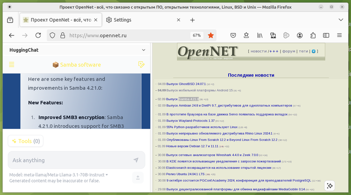
Task: Open the Tools (0) button
Action: click(26, 141)
